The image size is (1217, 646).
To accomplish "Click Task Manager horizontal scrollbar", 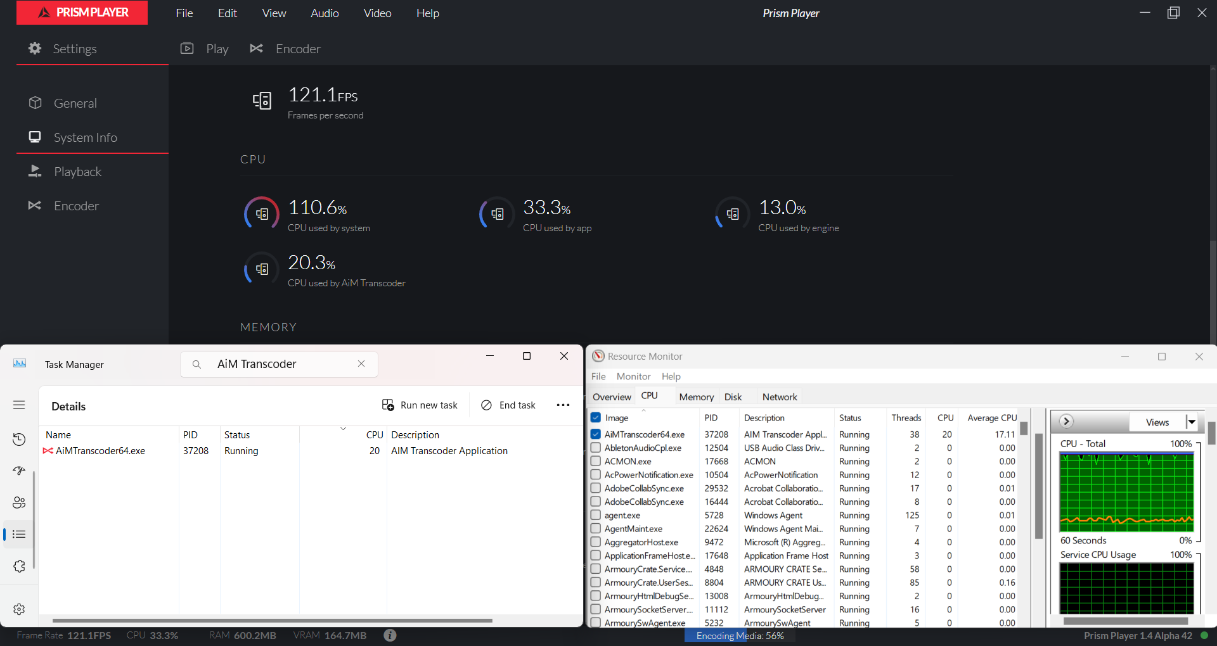I will (x=273, y=620).
